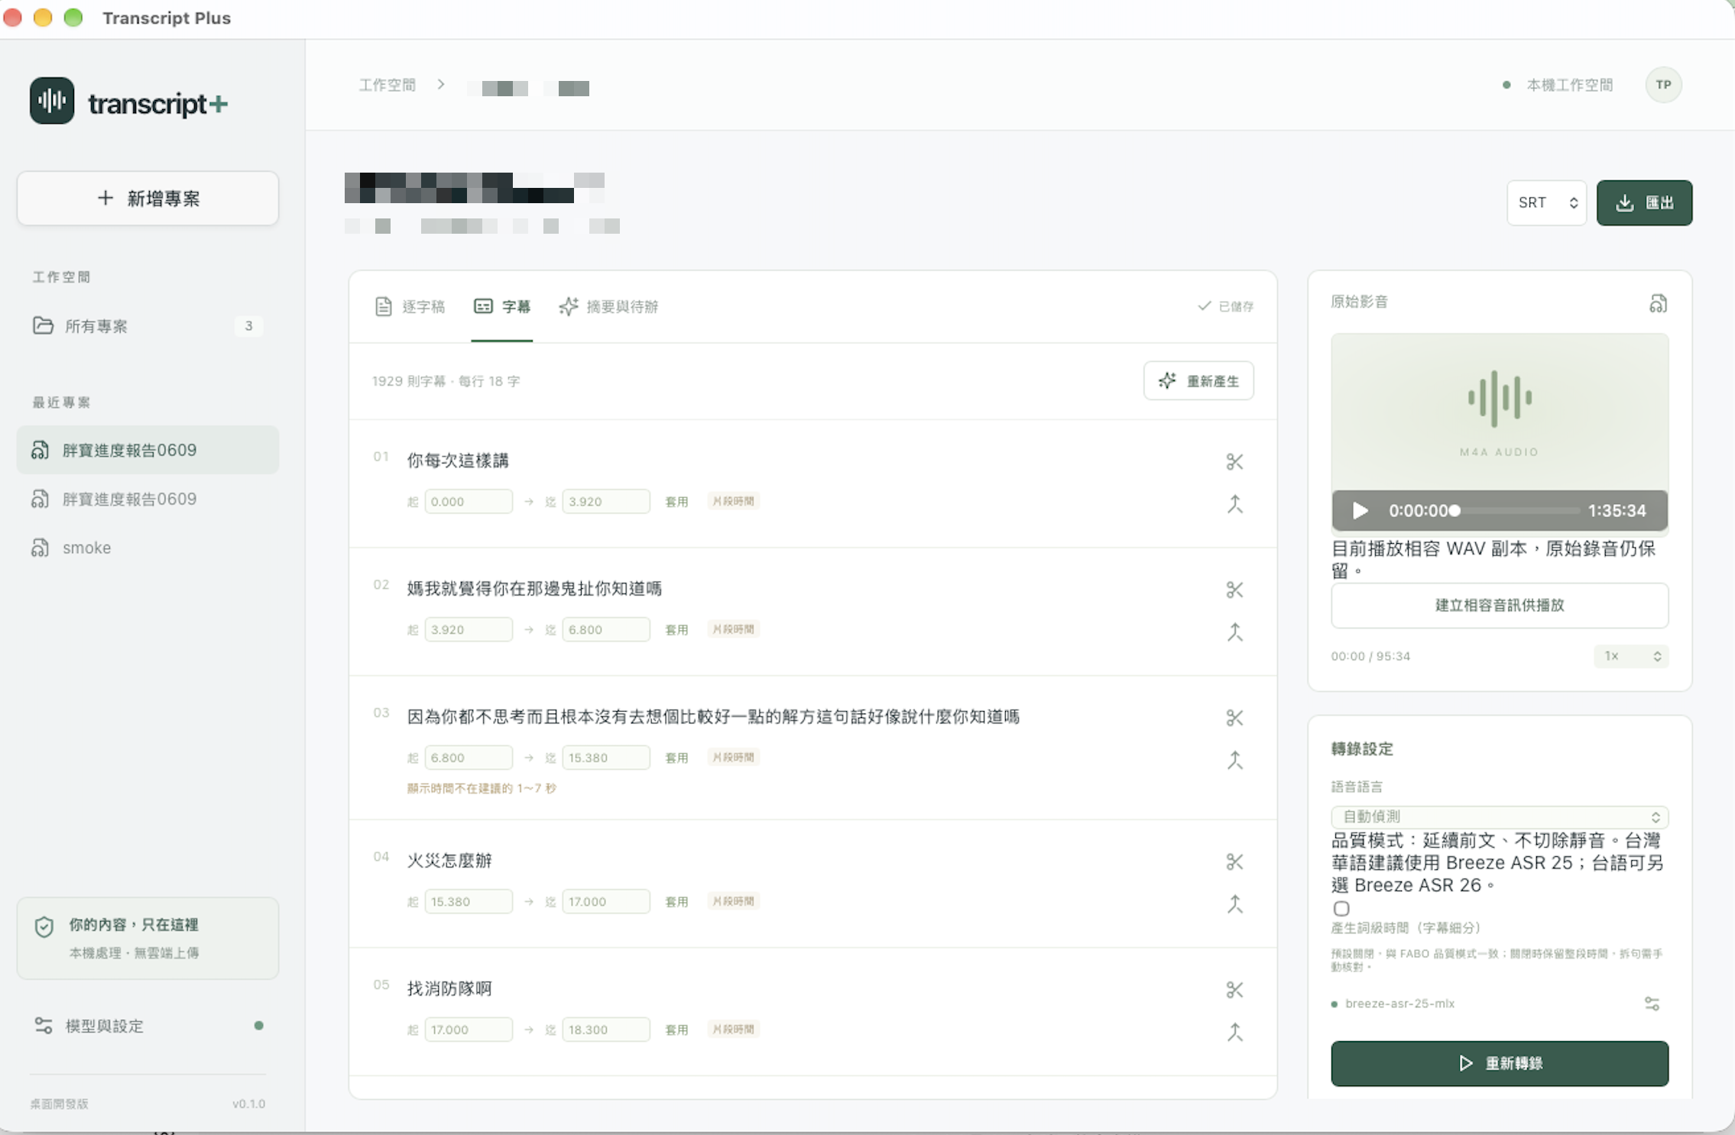Open model options icon beside breeze-asr-25-mlx
Viewport: 1735px width, 1135px height.
tap(1652, 1004)
